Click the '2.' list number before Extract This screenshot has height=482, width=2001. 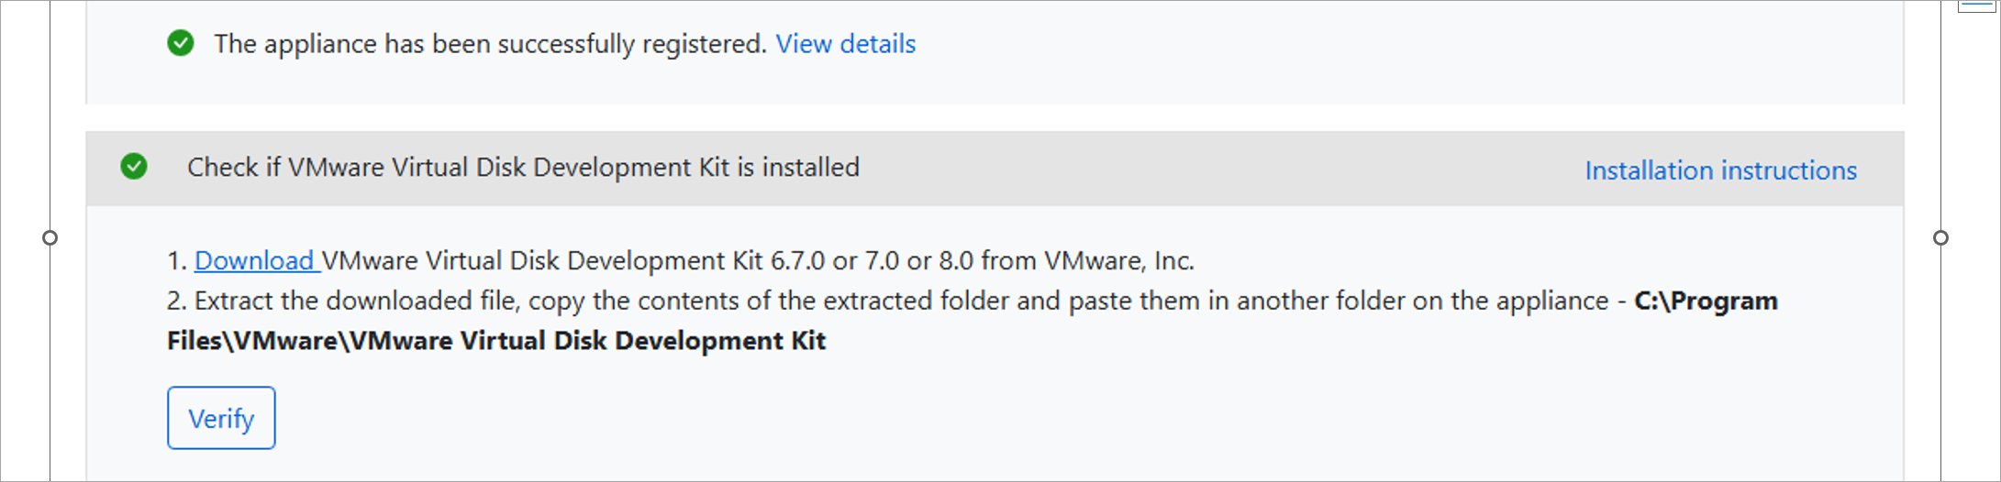tap(177, 301)
